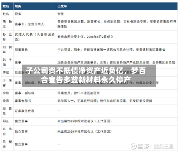Click 实控人代表（长春市国资委）cell

[x=35, y=37]
